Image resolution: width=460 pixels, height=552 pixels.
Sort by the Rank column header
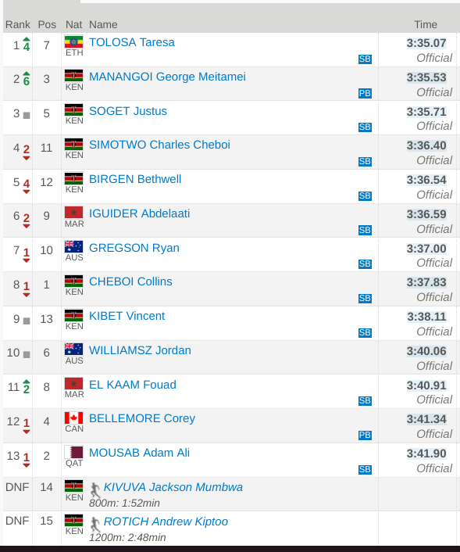[x=18, y=25]
